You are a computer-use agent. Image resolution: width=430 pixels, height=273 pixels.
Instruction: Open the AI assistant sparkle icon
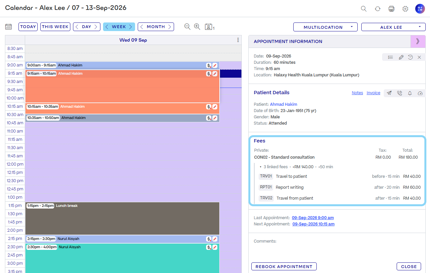pyautogui.click(x=420, y=9)
